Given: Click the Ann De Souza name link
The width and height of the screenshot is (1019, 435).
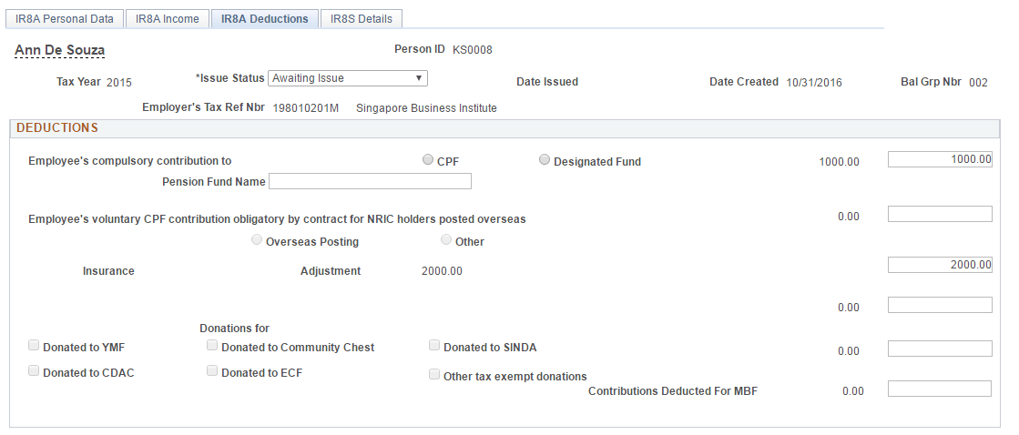Looking at the screenshot, I should pos(60,50).
